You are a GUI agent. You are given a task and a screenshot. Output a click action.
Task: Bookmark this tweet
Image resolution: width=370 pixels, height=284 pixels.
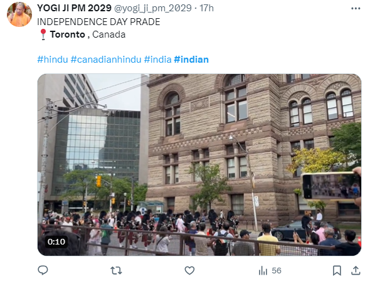click(x=337, y=271)
